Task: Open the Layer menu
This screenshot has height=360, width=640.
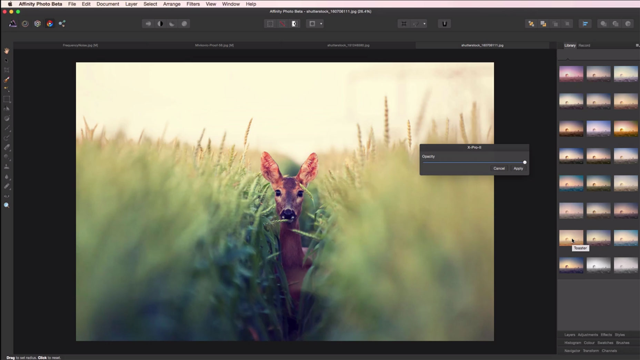Action: pos(131,4)
